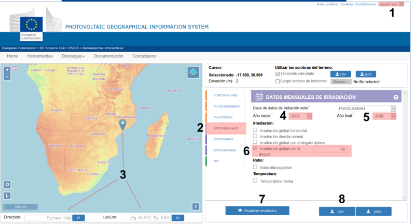Switch to FV con seguimiento tab
Screen dimensions: 415x224
[x=227, y=107]
